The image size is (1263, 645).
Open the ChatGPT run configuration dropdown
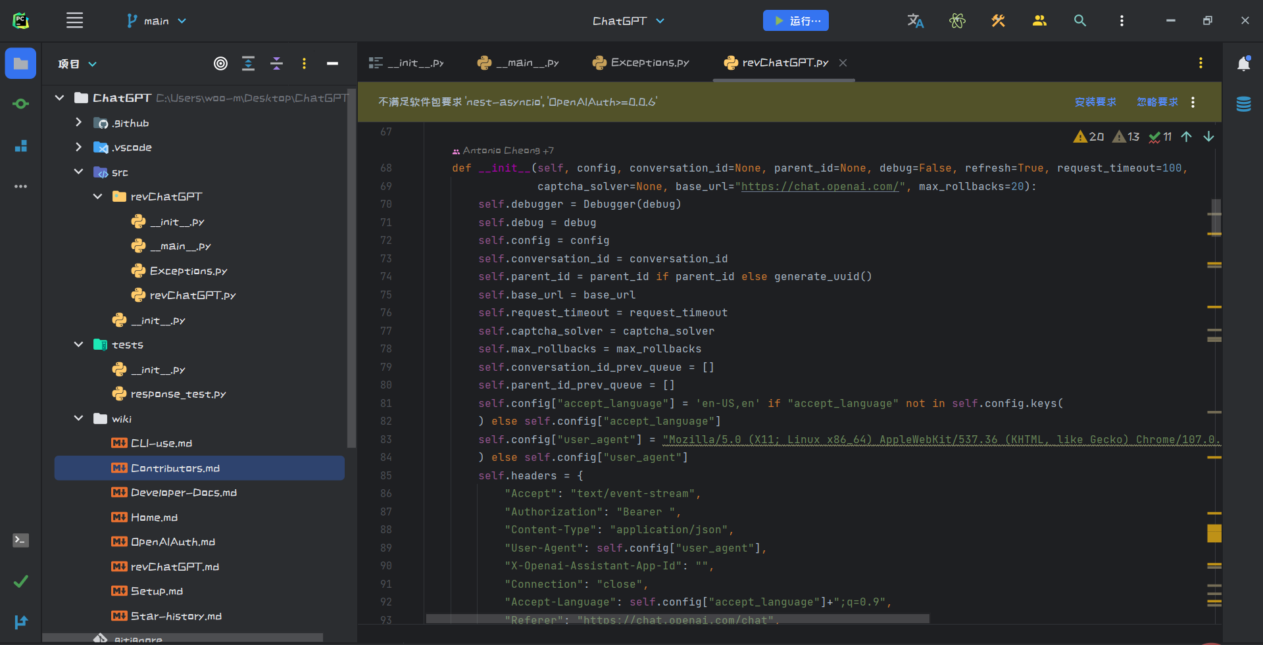629,21
